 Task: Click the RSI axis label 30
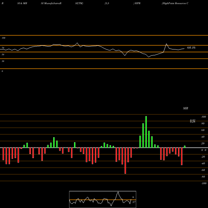3,61
